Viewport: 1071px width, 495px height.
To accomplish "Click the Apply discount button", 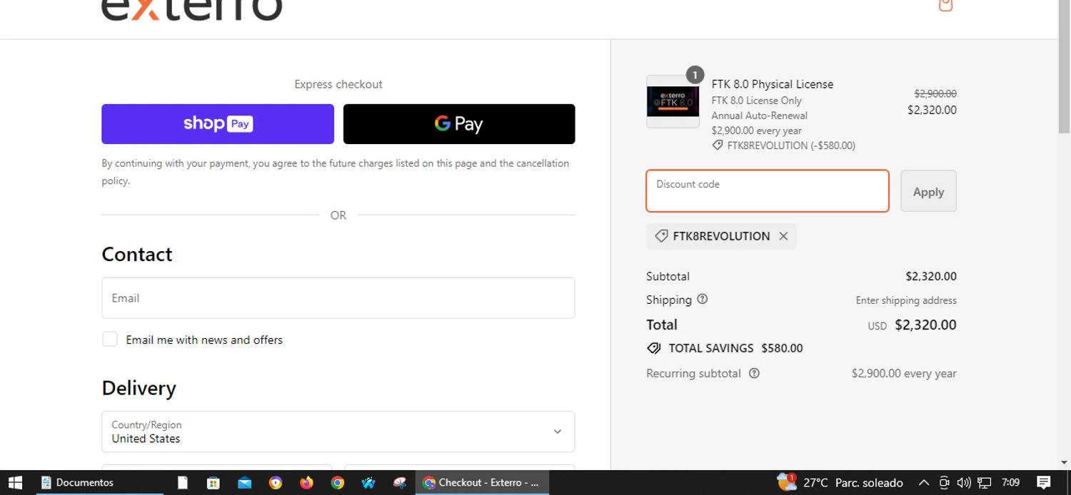I will pos(928,191).
